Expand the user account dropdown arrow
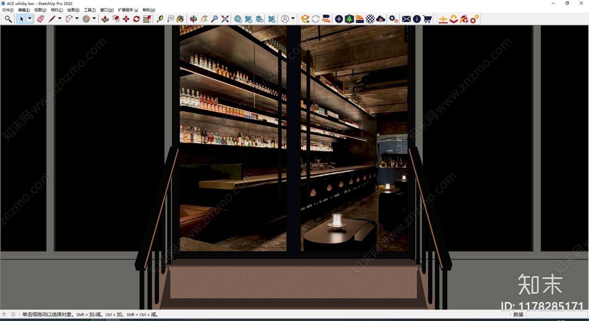589x321 pixels. (293, 18)
